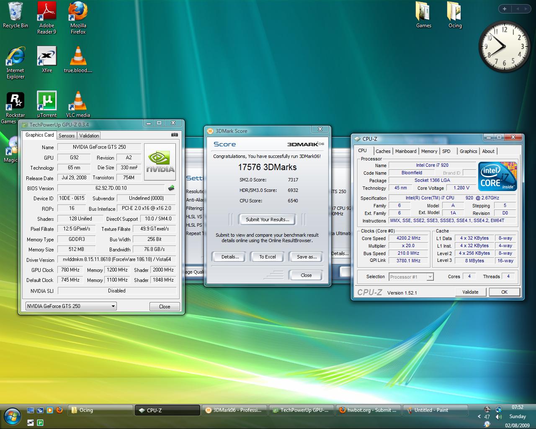Click the NVIDIA logo in GPU-Z
Image resolution: width=536 pixels, height=429 pixels.
(x=160, y=162)
